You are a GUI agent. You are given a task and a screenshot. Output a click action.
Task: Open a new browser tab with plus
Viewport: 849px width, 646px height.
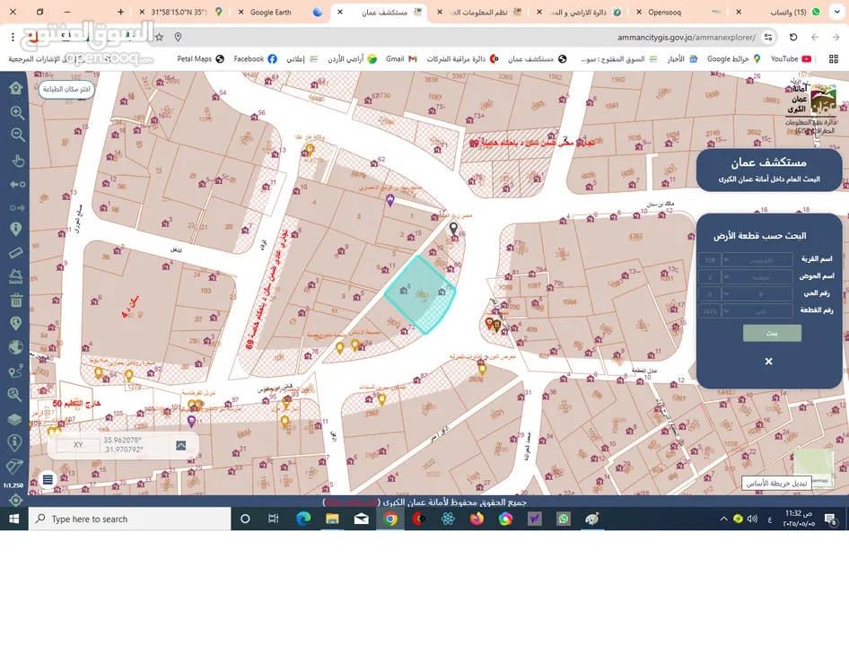coord(121,12)
